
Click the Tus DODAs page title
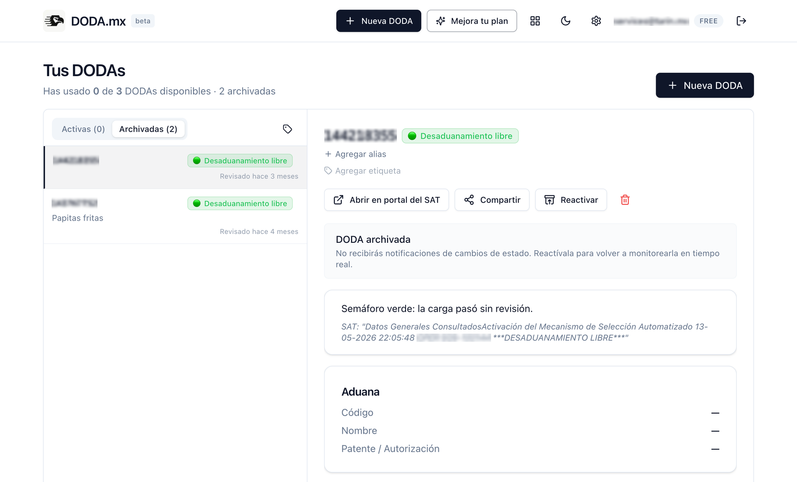click(84, 70)
